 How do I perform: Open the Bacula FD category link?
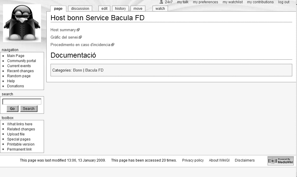94,70
